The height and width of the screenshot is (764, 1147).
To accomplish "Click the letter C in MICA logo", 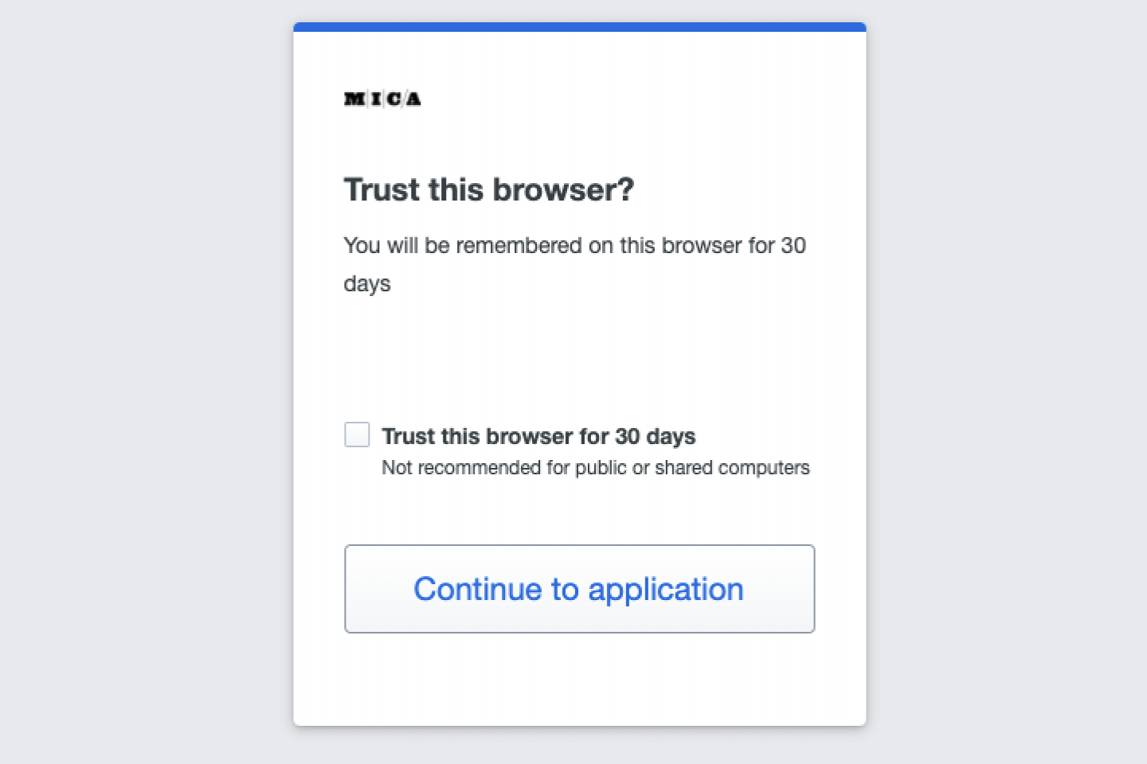I will point(393,99).
